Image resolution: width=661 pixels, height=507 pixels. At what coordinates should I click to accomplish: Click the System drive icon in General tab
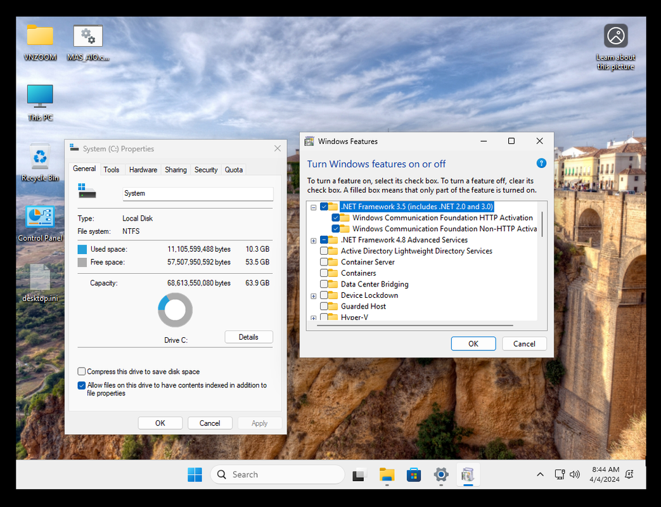point(87,191)
